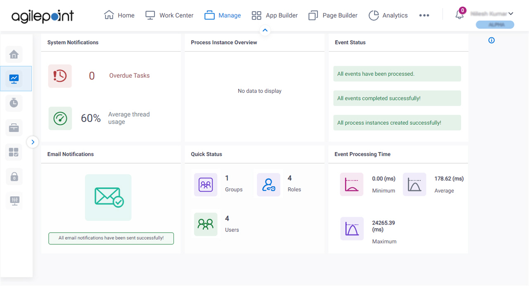Show more navigation options ellipsis
This screenshot has height=286, width=529.
[424, 15]
